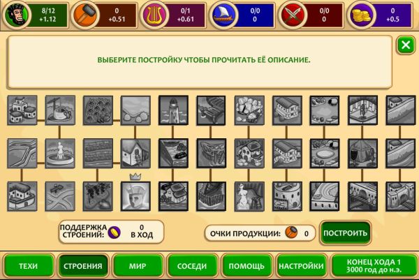This screenshot has width=419, height=280.
Task: Close the buildings panel with X
Action: pos(406,45)
